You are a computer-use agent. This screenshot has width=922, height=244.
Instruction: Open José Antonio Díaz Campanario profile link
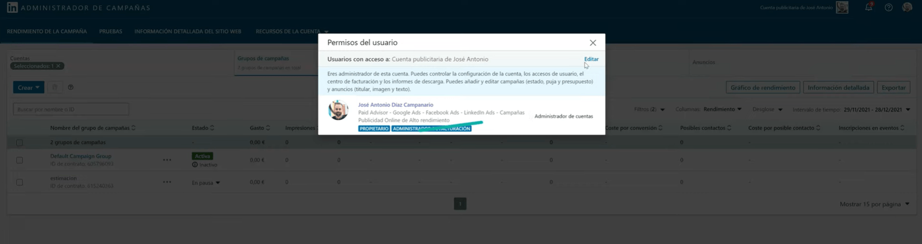tap(396, 105)
